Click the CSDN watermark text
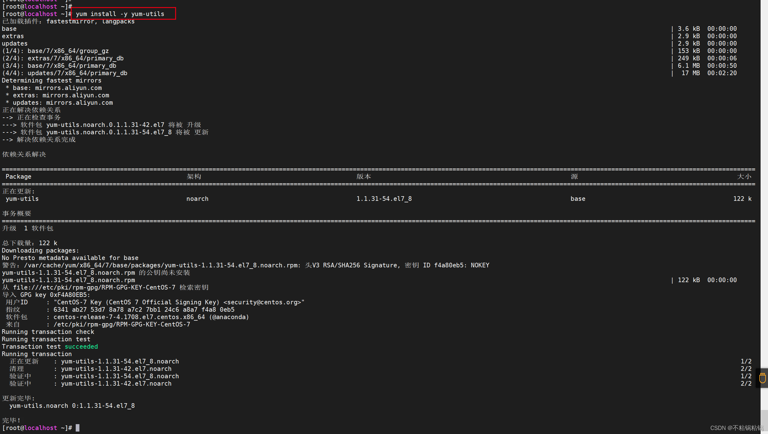768x434 pixels. (x=737, y=428)
